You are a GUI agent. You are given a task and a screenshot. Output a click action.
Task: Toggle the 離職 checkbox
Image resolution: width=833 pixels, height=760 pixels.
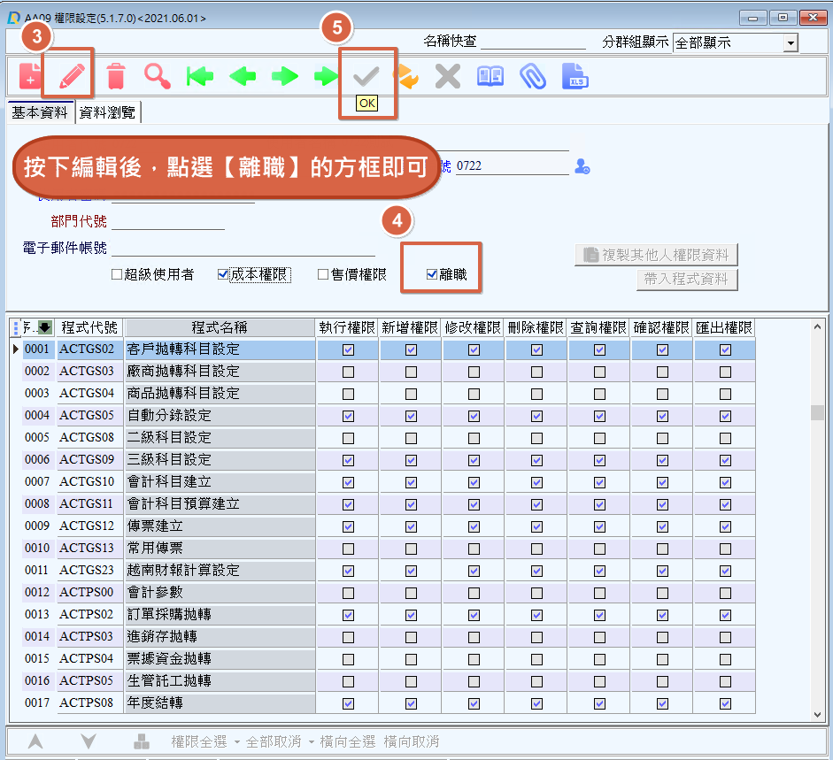432,274
